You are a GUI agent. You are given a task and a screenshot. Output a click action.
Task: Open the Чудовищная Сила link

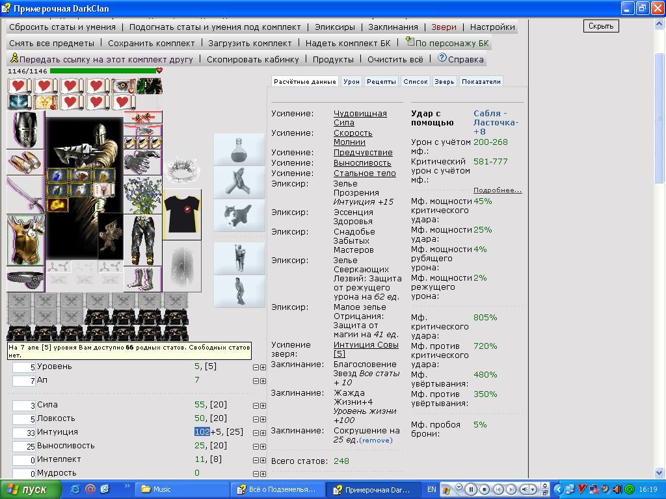pyautogui.click(x=360, y=118)
